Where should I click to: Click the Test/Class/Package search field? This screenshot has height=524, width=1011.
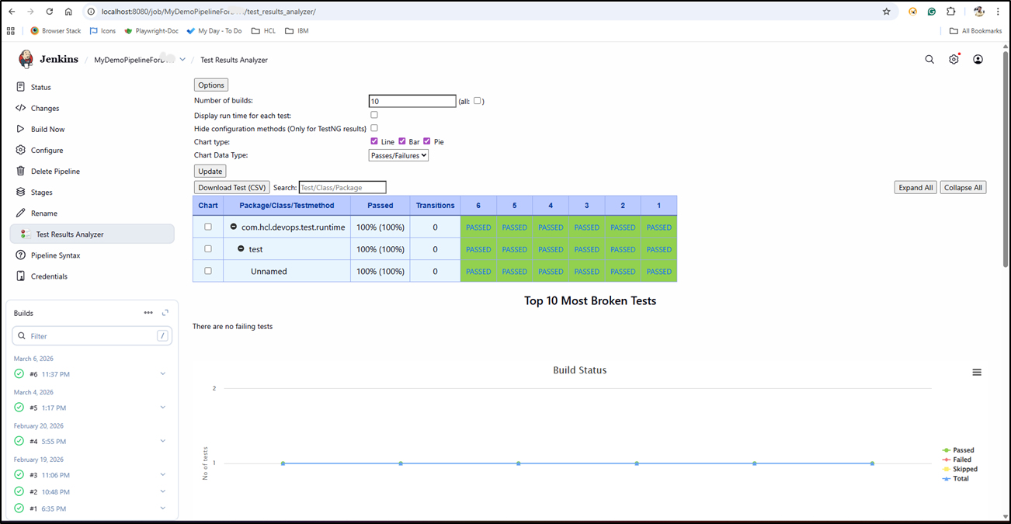point(342,187)
